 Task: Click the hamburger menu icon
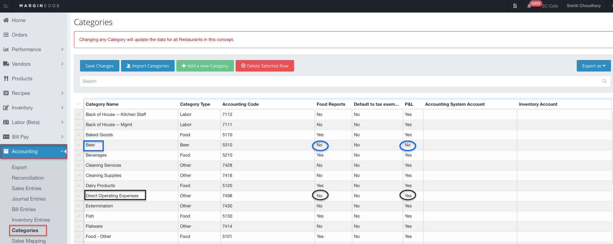(x=6, y=6)
